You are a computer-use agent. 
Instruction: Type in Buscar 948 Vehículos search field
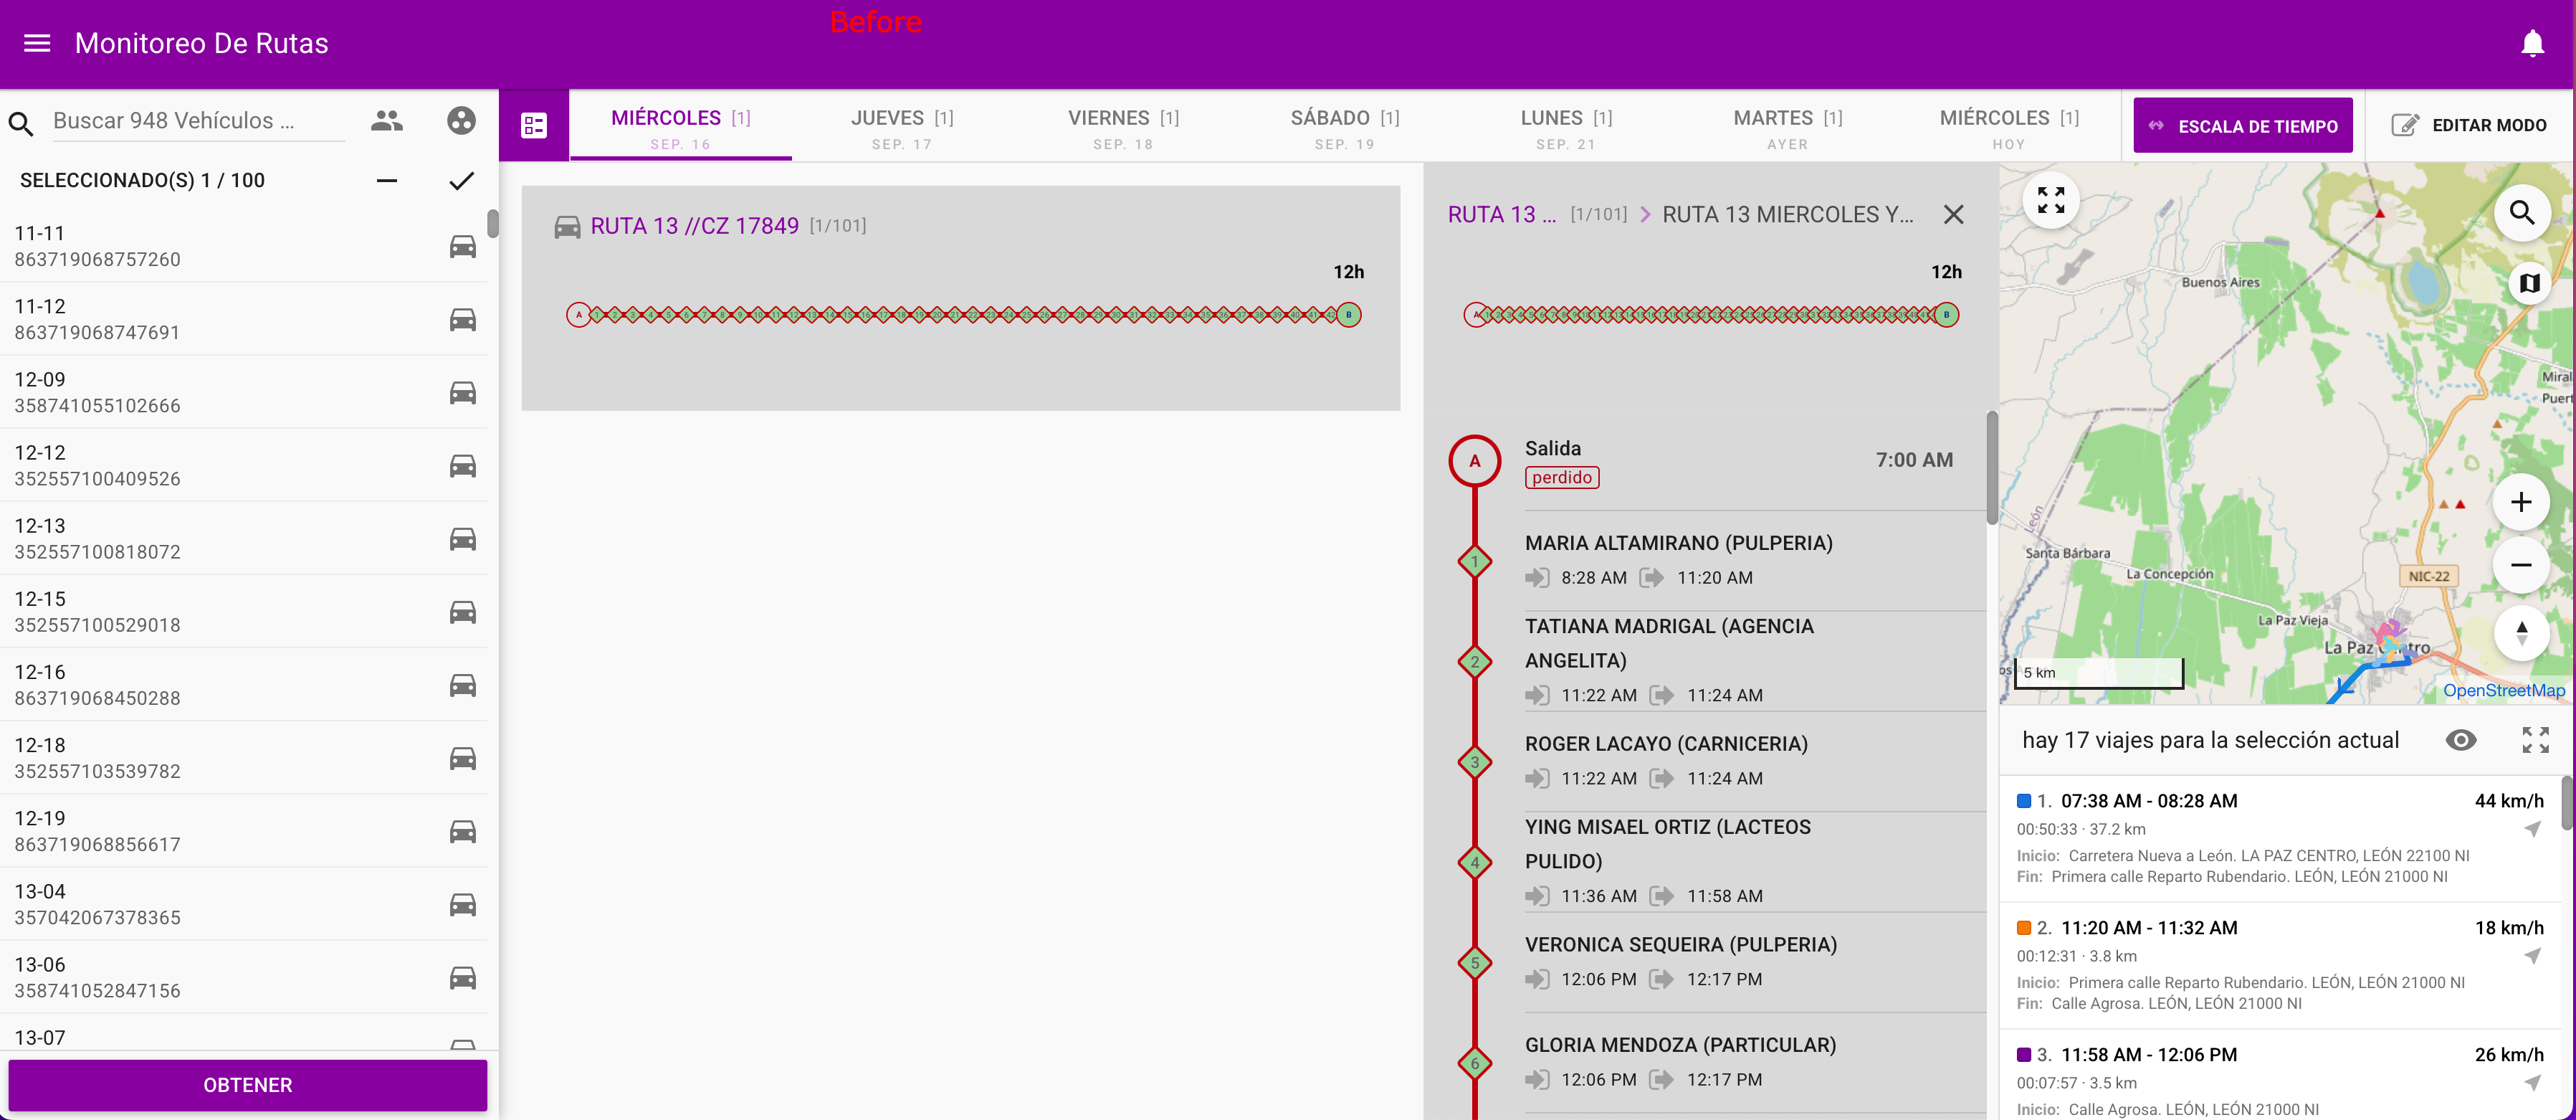point(198,121)
